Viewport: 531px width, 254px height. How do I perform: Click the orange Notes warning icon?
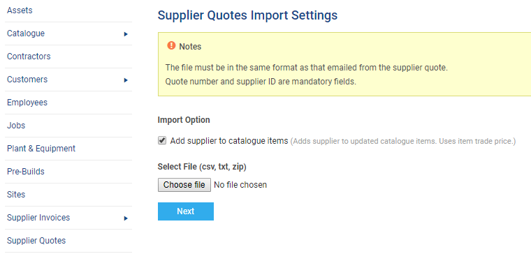point(171,45)
